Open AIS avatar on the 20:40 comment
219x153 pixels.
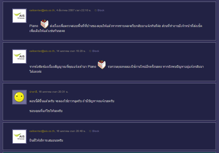tap(19, 136)
